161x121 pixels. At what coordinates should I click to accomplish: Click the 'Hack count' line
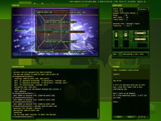[x=121, y=17]
